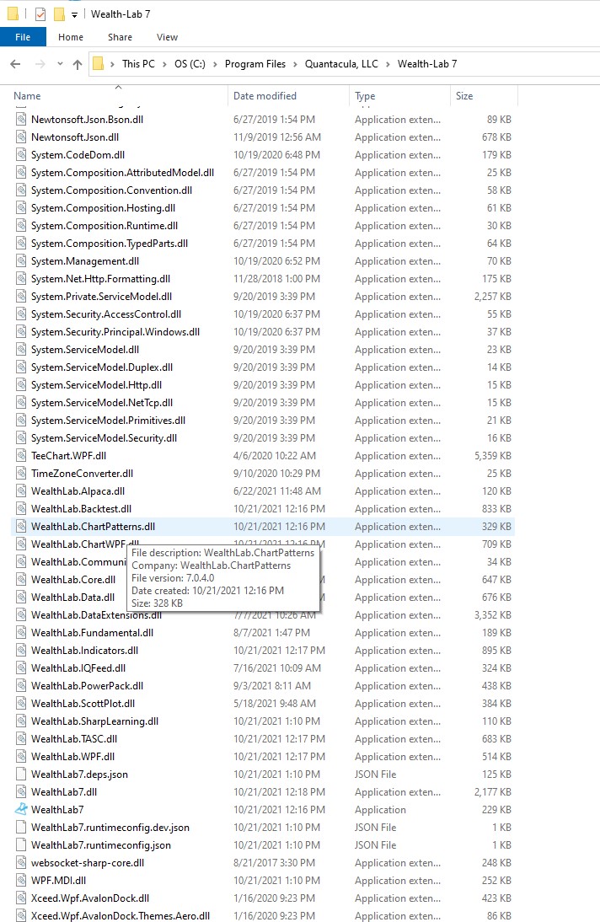Click the WealthLab.Alpaca.dll file icon

coord(21,491)
